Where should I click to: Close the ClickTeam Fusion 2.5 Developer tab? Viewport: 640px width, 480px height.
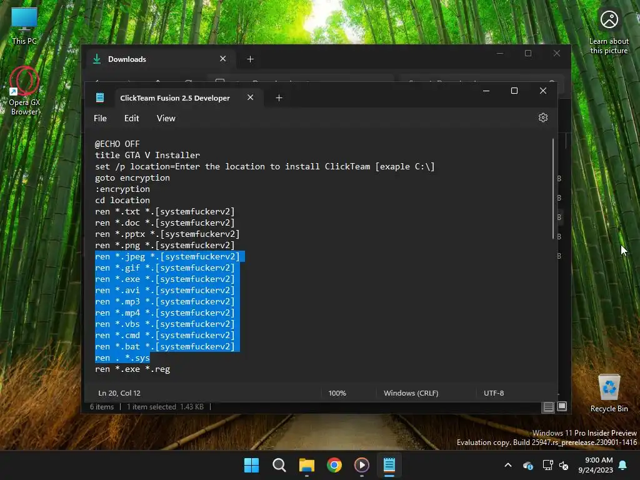(x=250, y=97)
